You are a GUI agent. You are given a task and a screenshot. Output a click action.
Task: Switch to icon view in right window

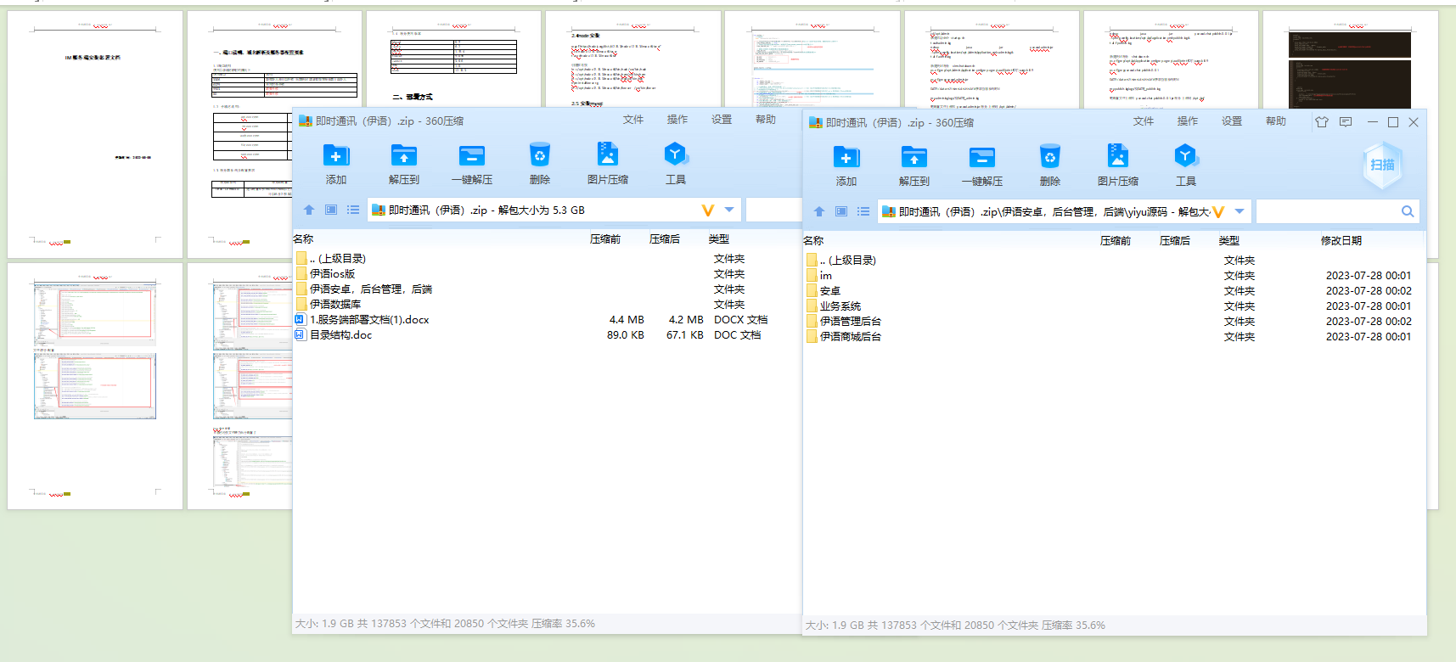click(x=841, y=211)
